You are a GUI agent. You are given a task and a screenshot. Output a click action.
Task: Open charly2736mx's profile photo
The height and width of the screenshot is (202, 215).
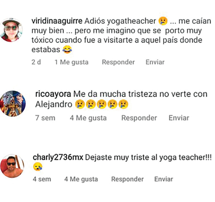pyautogui.click(x=12, y=166)
